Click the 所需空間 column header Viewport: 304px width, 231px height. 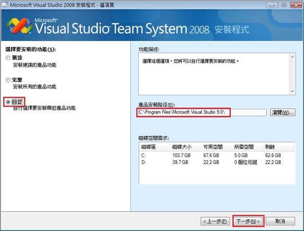pos(248,147)
